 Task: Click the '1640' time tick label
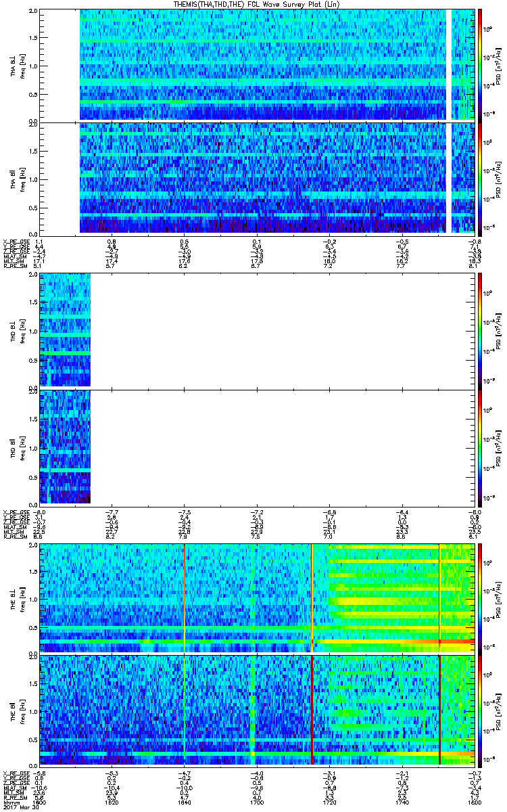185,801
